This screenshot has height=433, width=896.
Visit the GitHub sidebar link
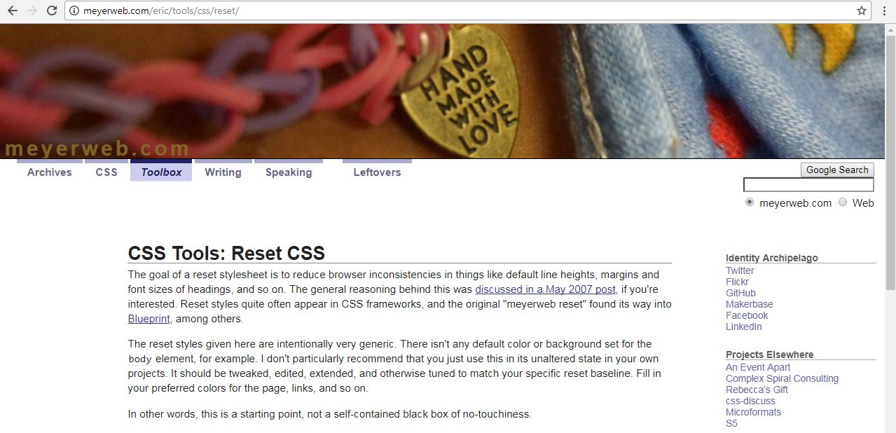740,293
